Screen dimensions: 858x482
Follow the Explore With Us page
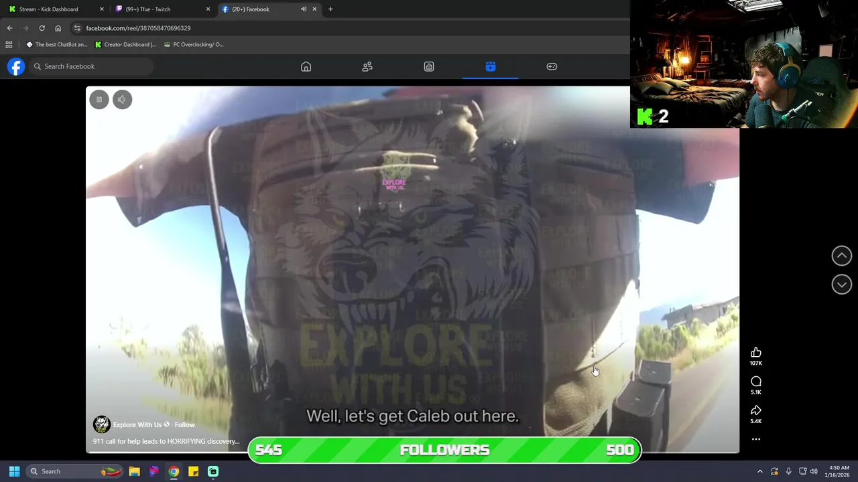184,424
